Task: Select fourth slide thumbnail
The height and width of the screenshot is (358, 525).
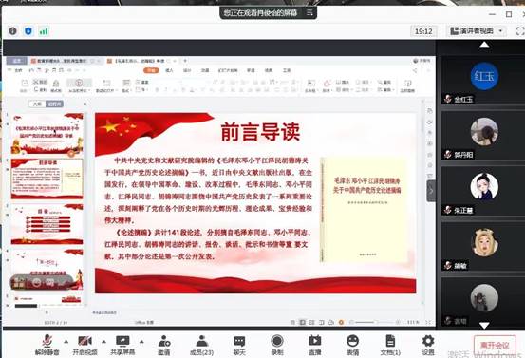Action: point(47,270)
